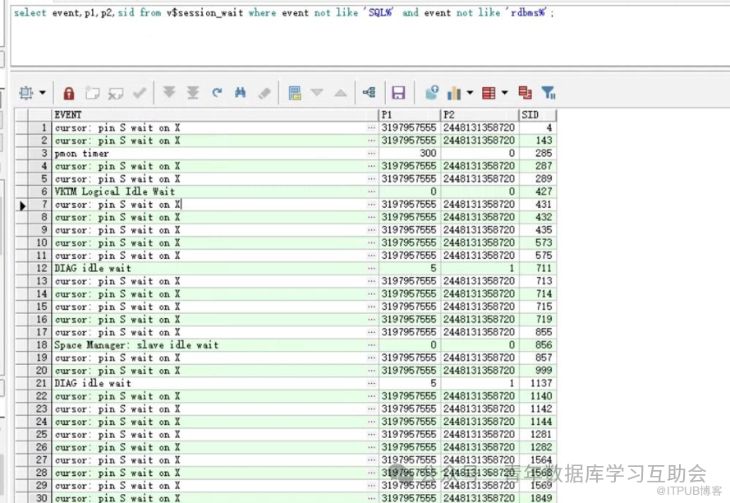
Task: Click into the SQL query editor
Action: click(x=370, y=36)
